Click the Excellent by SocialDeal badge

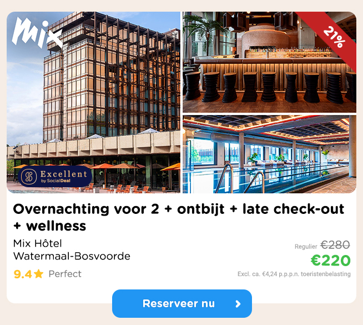point(55,177)
